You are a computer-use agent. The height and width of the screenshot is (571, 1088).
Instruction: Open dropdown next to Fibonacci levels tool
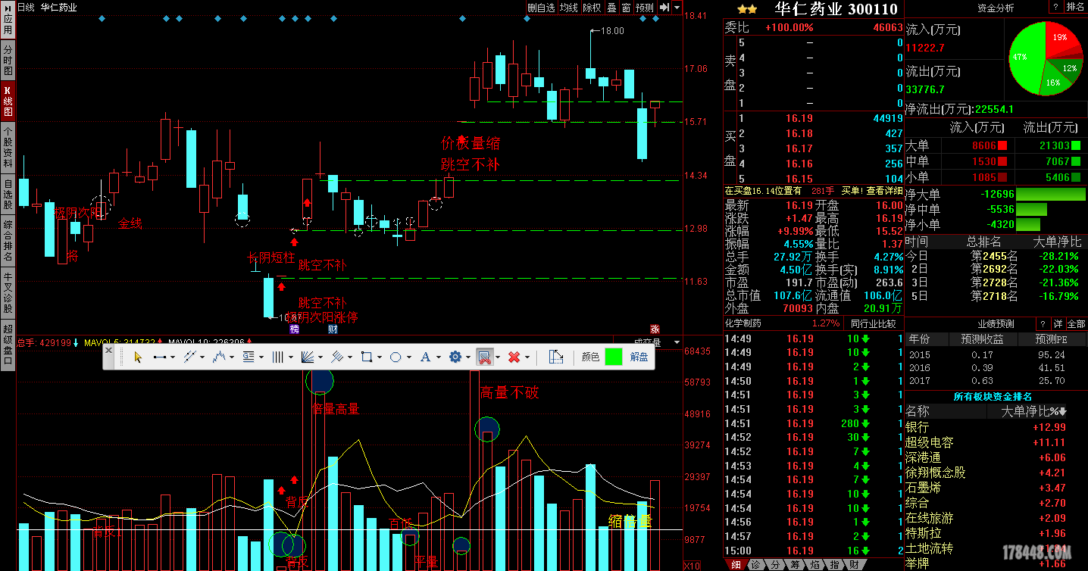click(261, 357)
